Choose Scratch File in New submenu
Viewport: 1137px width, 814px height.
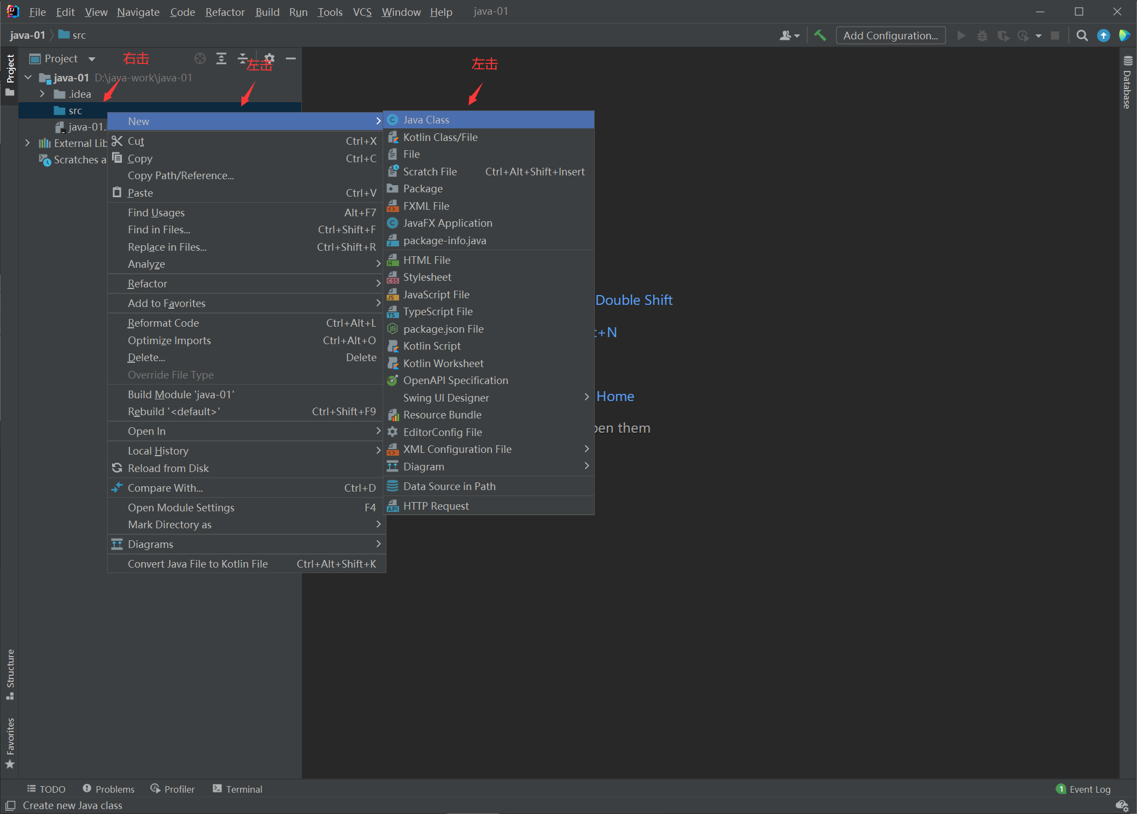pyautogui.click(x=488, y=172)
